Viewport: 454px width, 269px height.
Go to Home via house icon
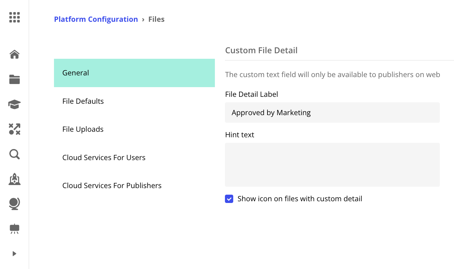point(15,55)
